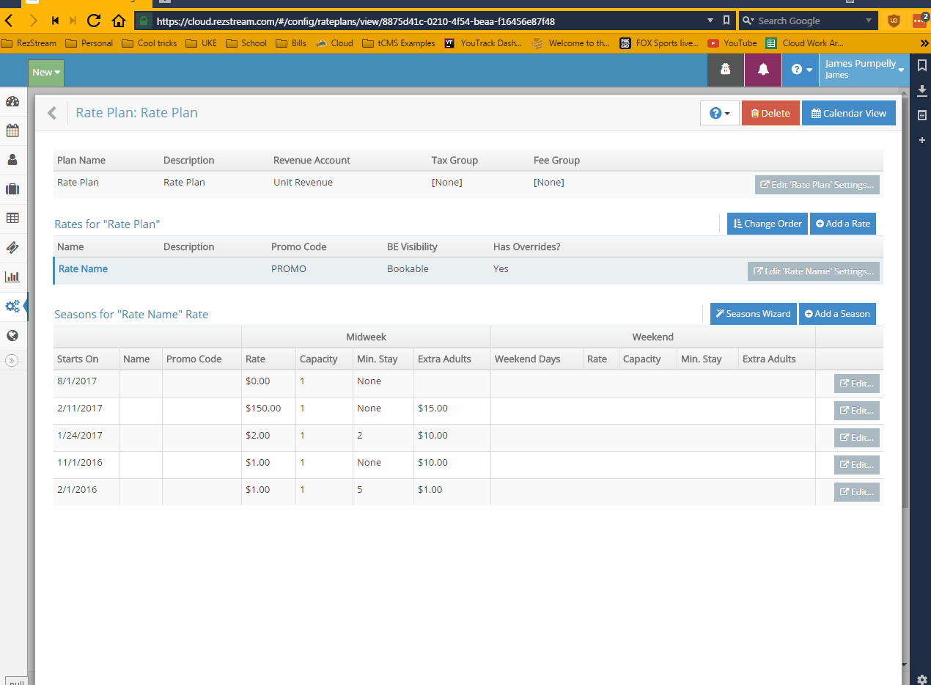Open the notifications bell icon

[x=763, y=70]
